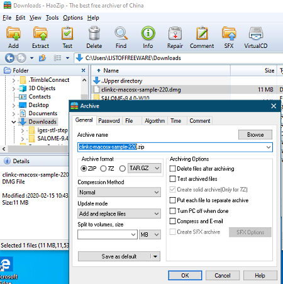The image size is (283, 284).
Task: Go back with the blue back arrow
Action: pos(10,58)
